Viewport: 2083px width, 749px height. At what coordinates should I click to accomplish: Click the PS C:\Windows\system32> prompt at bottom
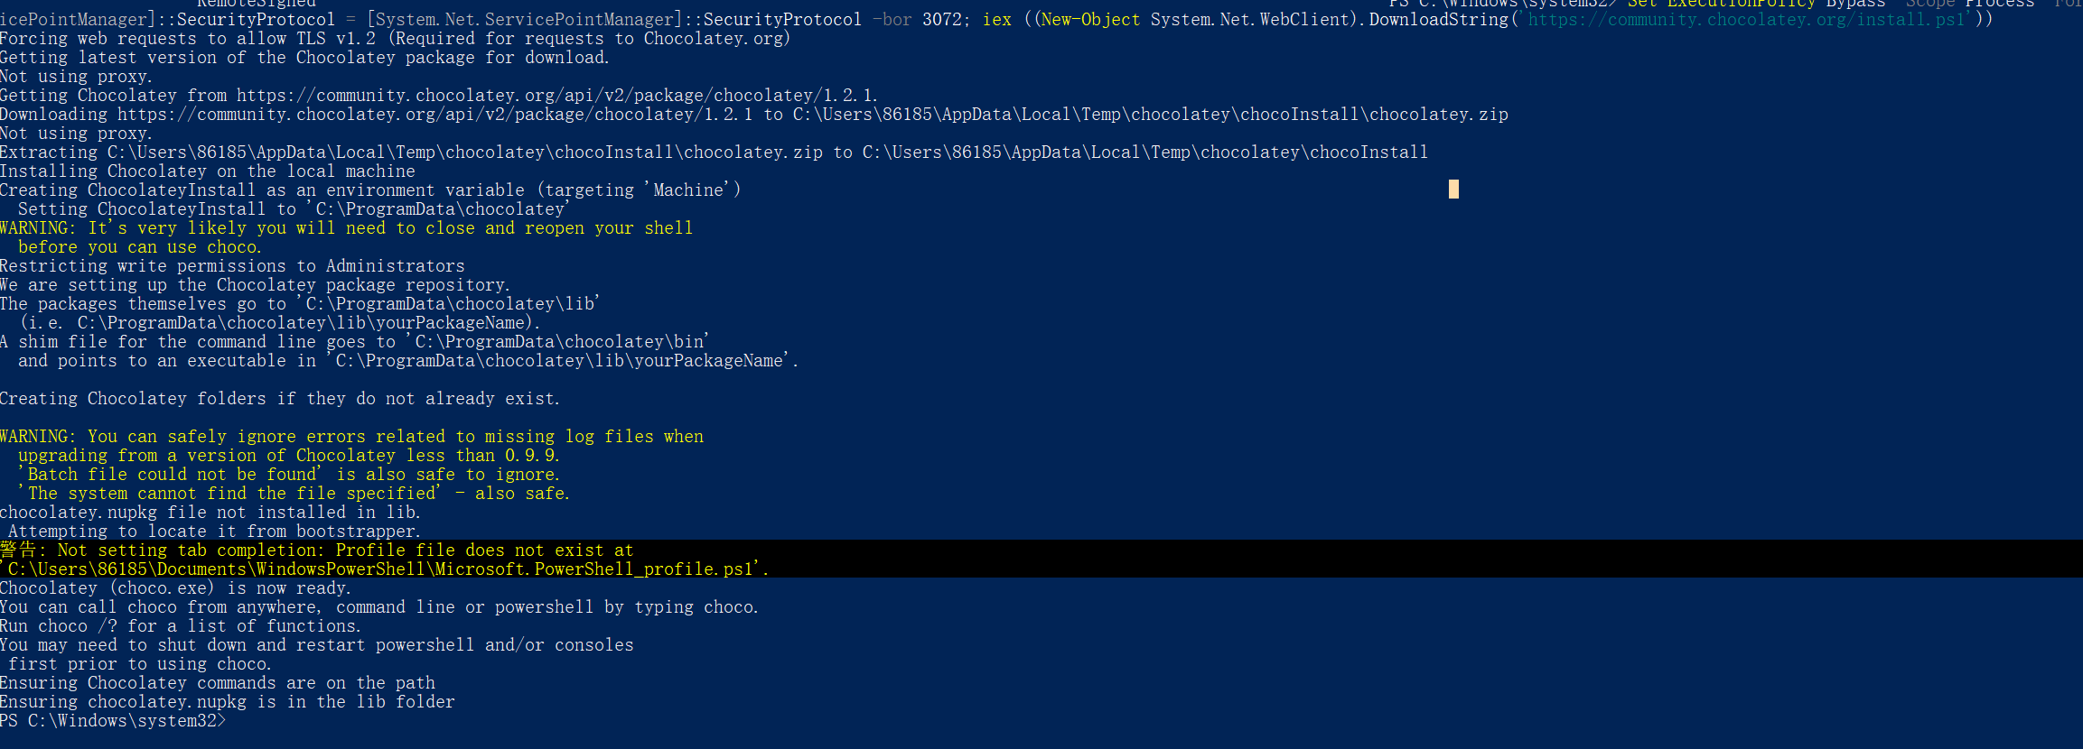[113, 721]
